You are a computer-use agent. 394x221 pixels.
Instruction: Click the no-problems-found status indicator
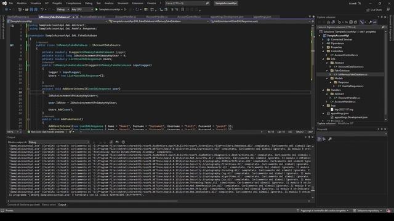click(x=46, y=131)
